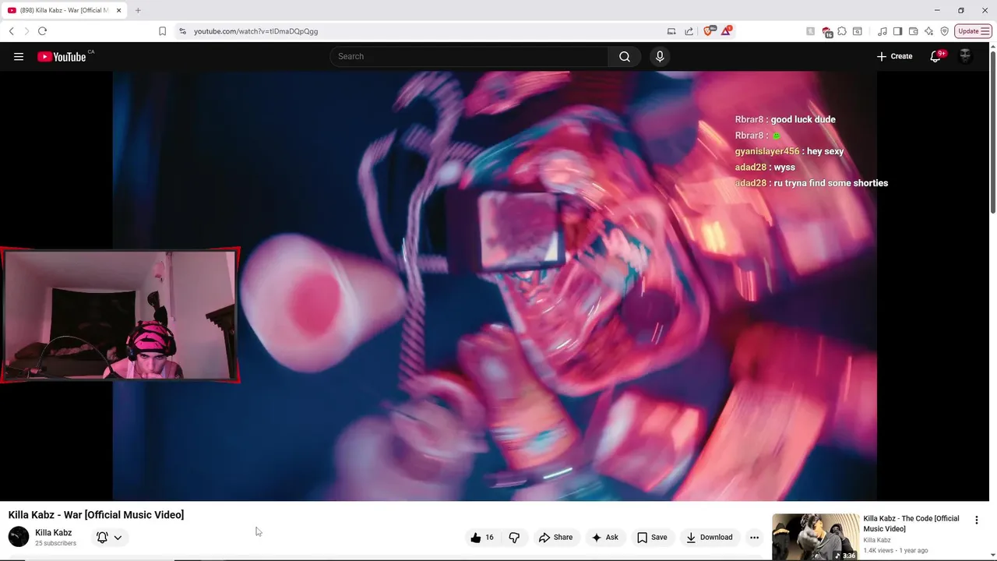Open the red extension with 16 badge
Screen dimensions: 997x561
(x=827, y=32)
